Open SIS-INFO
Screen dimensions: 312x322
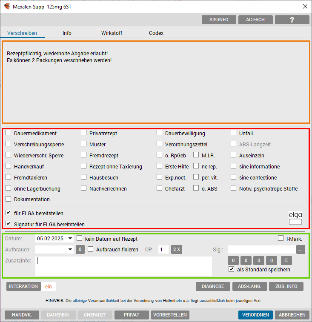click(x=219, y=20)
